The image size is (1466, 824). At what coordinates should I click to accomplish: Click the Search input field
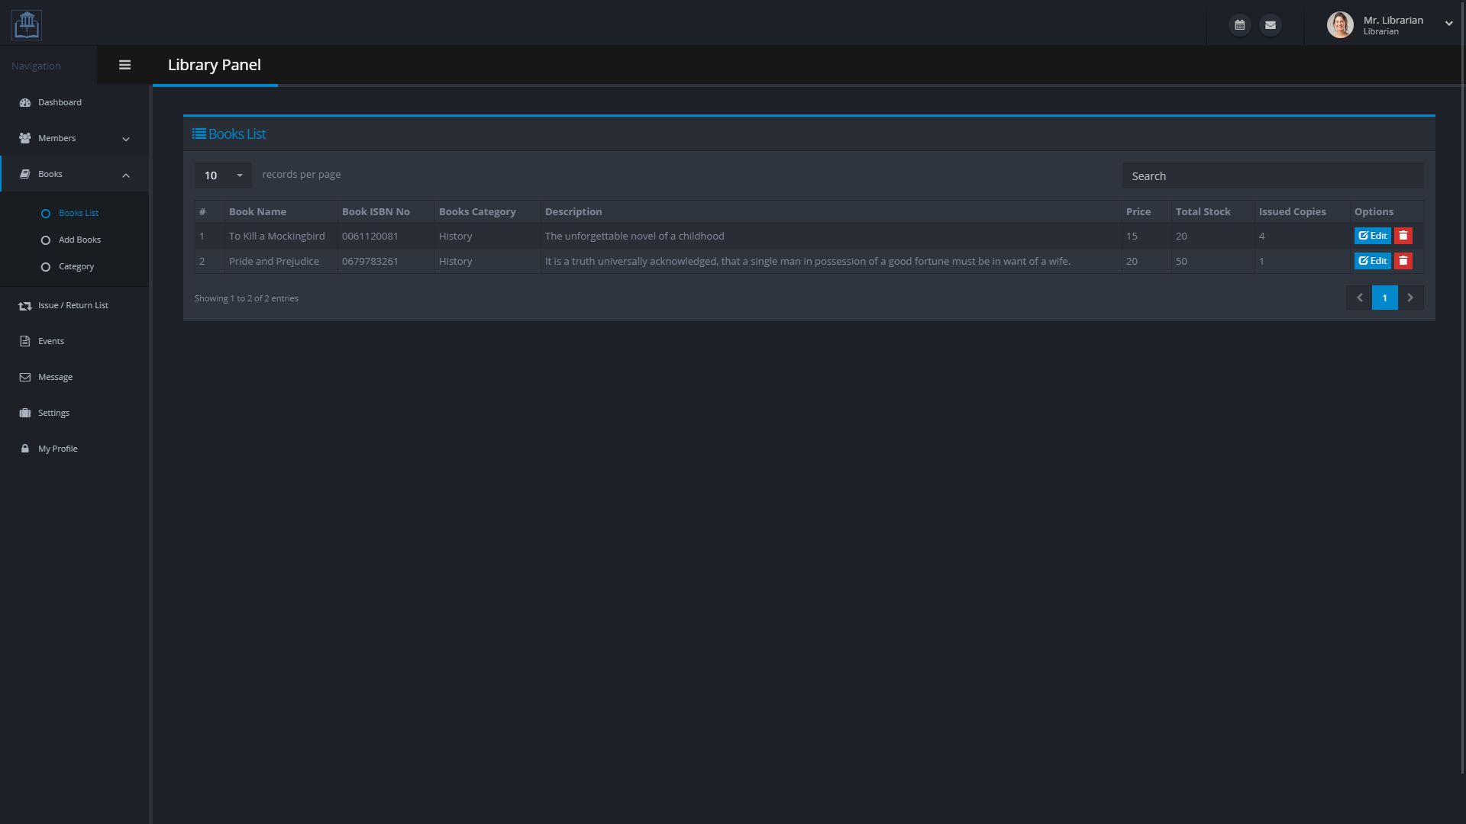coord(1272,176)
